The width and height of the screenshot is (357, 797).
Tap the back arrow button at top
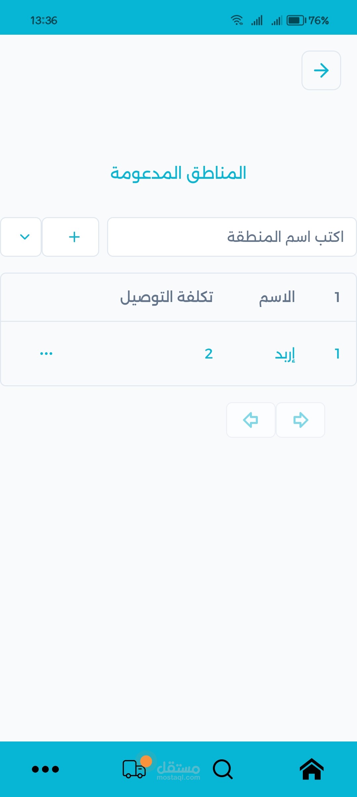321,70
